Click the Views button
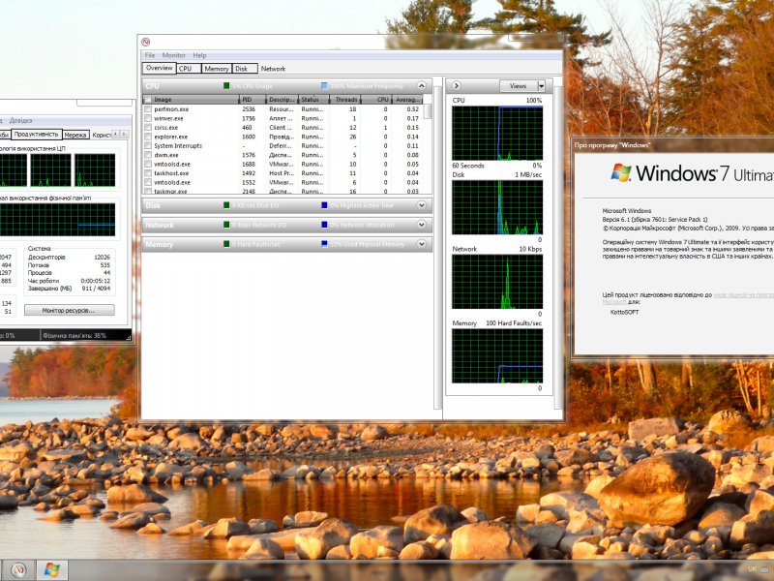 click(518, 86)
